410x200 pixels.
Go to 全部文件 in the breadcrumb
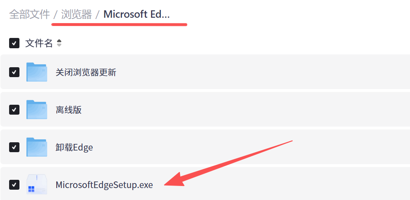[x=29, y=14]
